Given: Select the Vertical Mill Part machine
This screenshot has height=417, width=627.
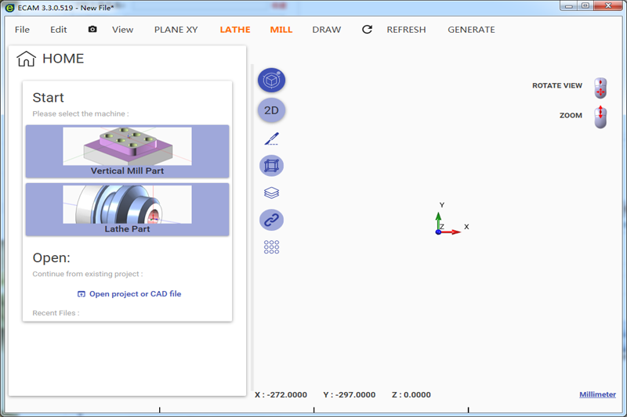Looking at the screenshot, I should (x=127, y=151).
